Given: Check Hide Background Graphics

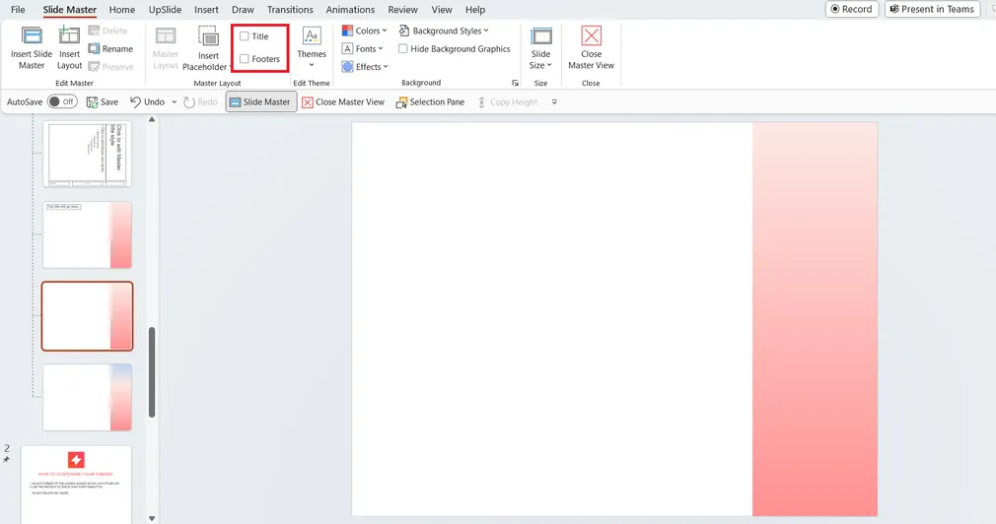Looking at the screenshot, I should coord(402,49).
